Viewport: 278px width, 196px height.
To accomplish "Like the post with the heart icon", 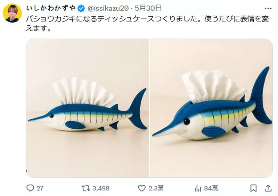I will [x=142, y=188].
